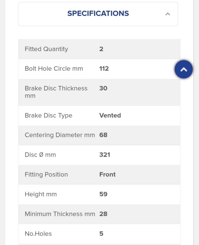Select the Fitting Position label

point(46,175)
